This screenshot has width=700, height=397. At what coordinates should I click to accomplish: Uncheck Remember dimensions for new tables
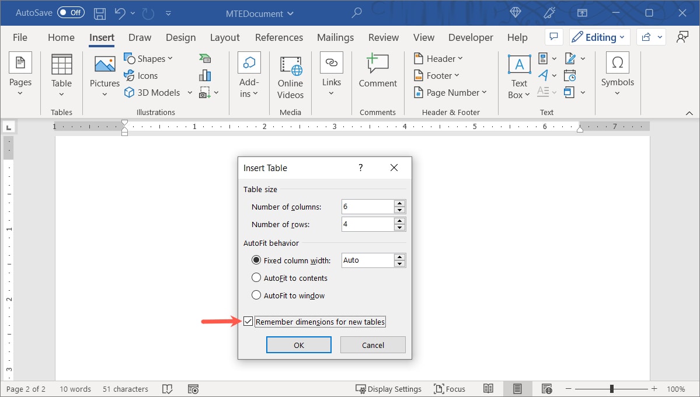tap(249, 321)
